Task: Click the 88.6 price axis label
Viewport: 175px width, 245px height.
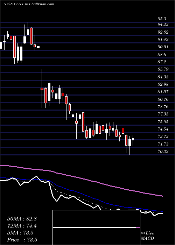Action: point(162,55)
